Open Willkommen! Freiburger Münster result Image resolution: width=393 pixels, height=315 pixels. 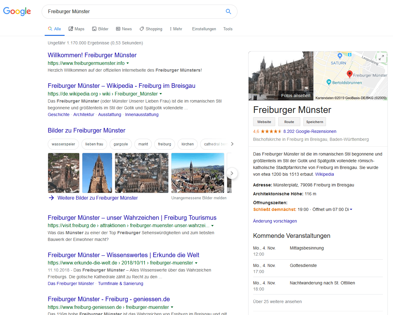[92, 55]
